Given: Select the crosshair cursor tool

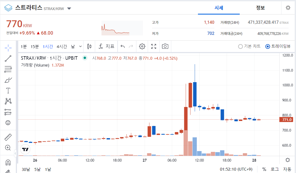Looking at the screenshot, I should pos(8,48).
